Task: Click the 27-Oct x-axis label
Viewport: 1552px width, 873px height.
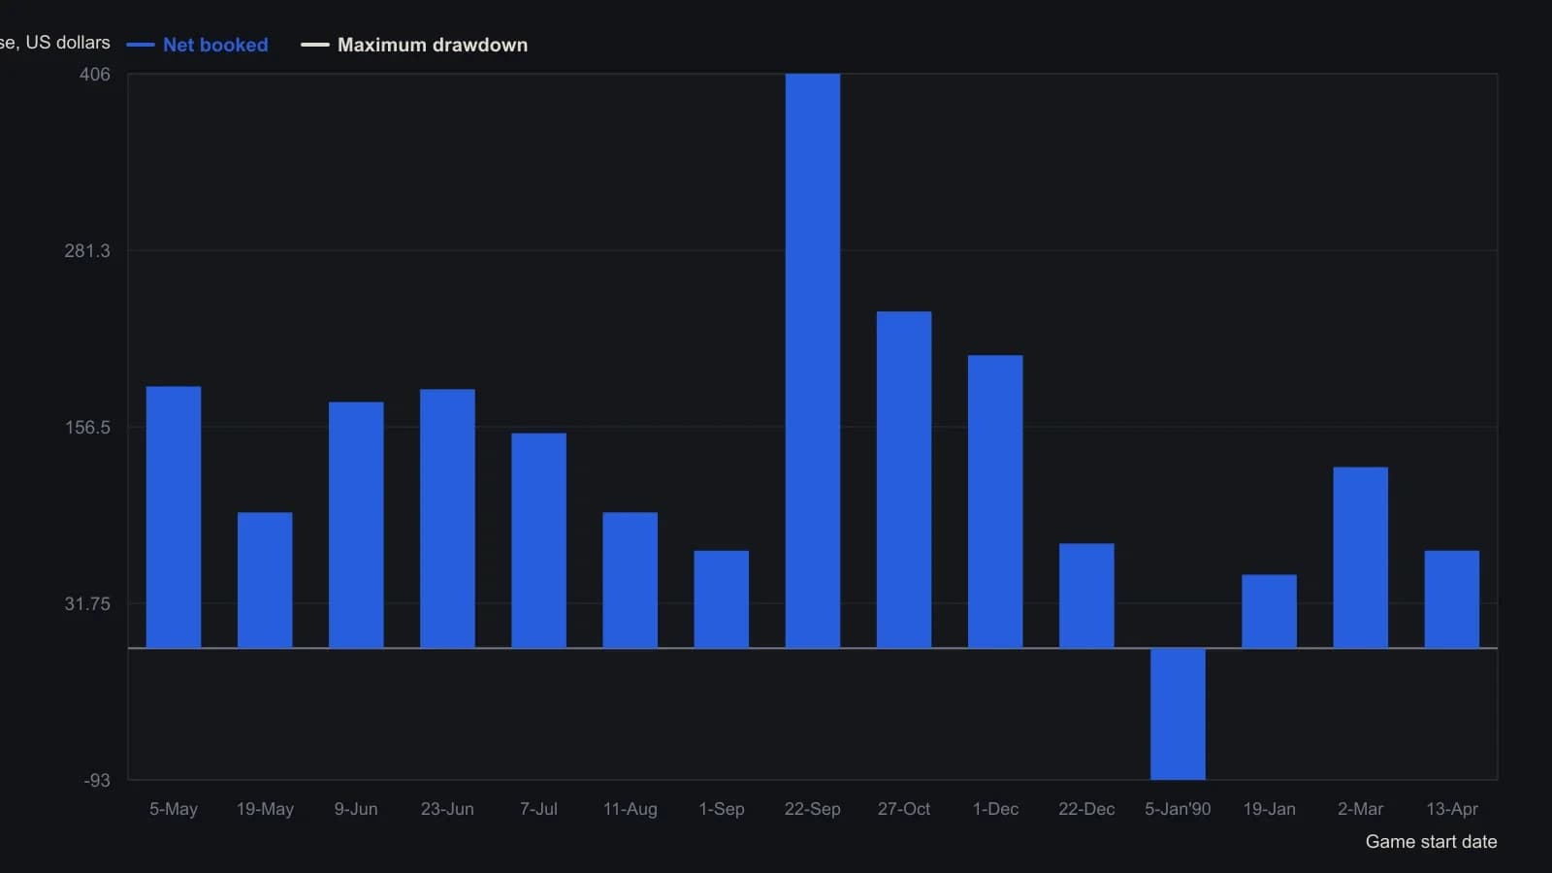Action: coord(904,809)
